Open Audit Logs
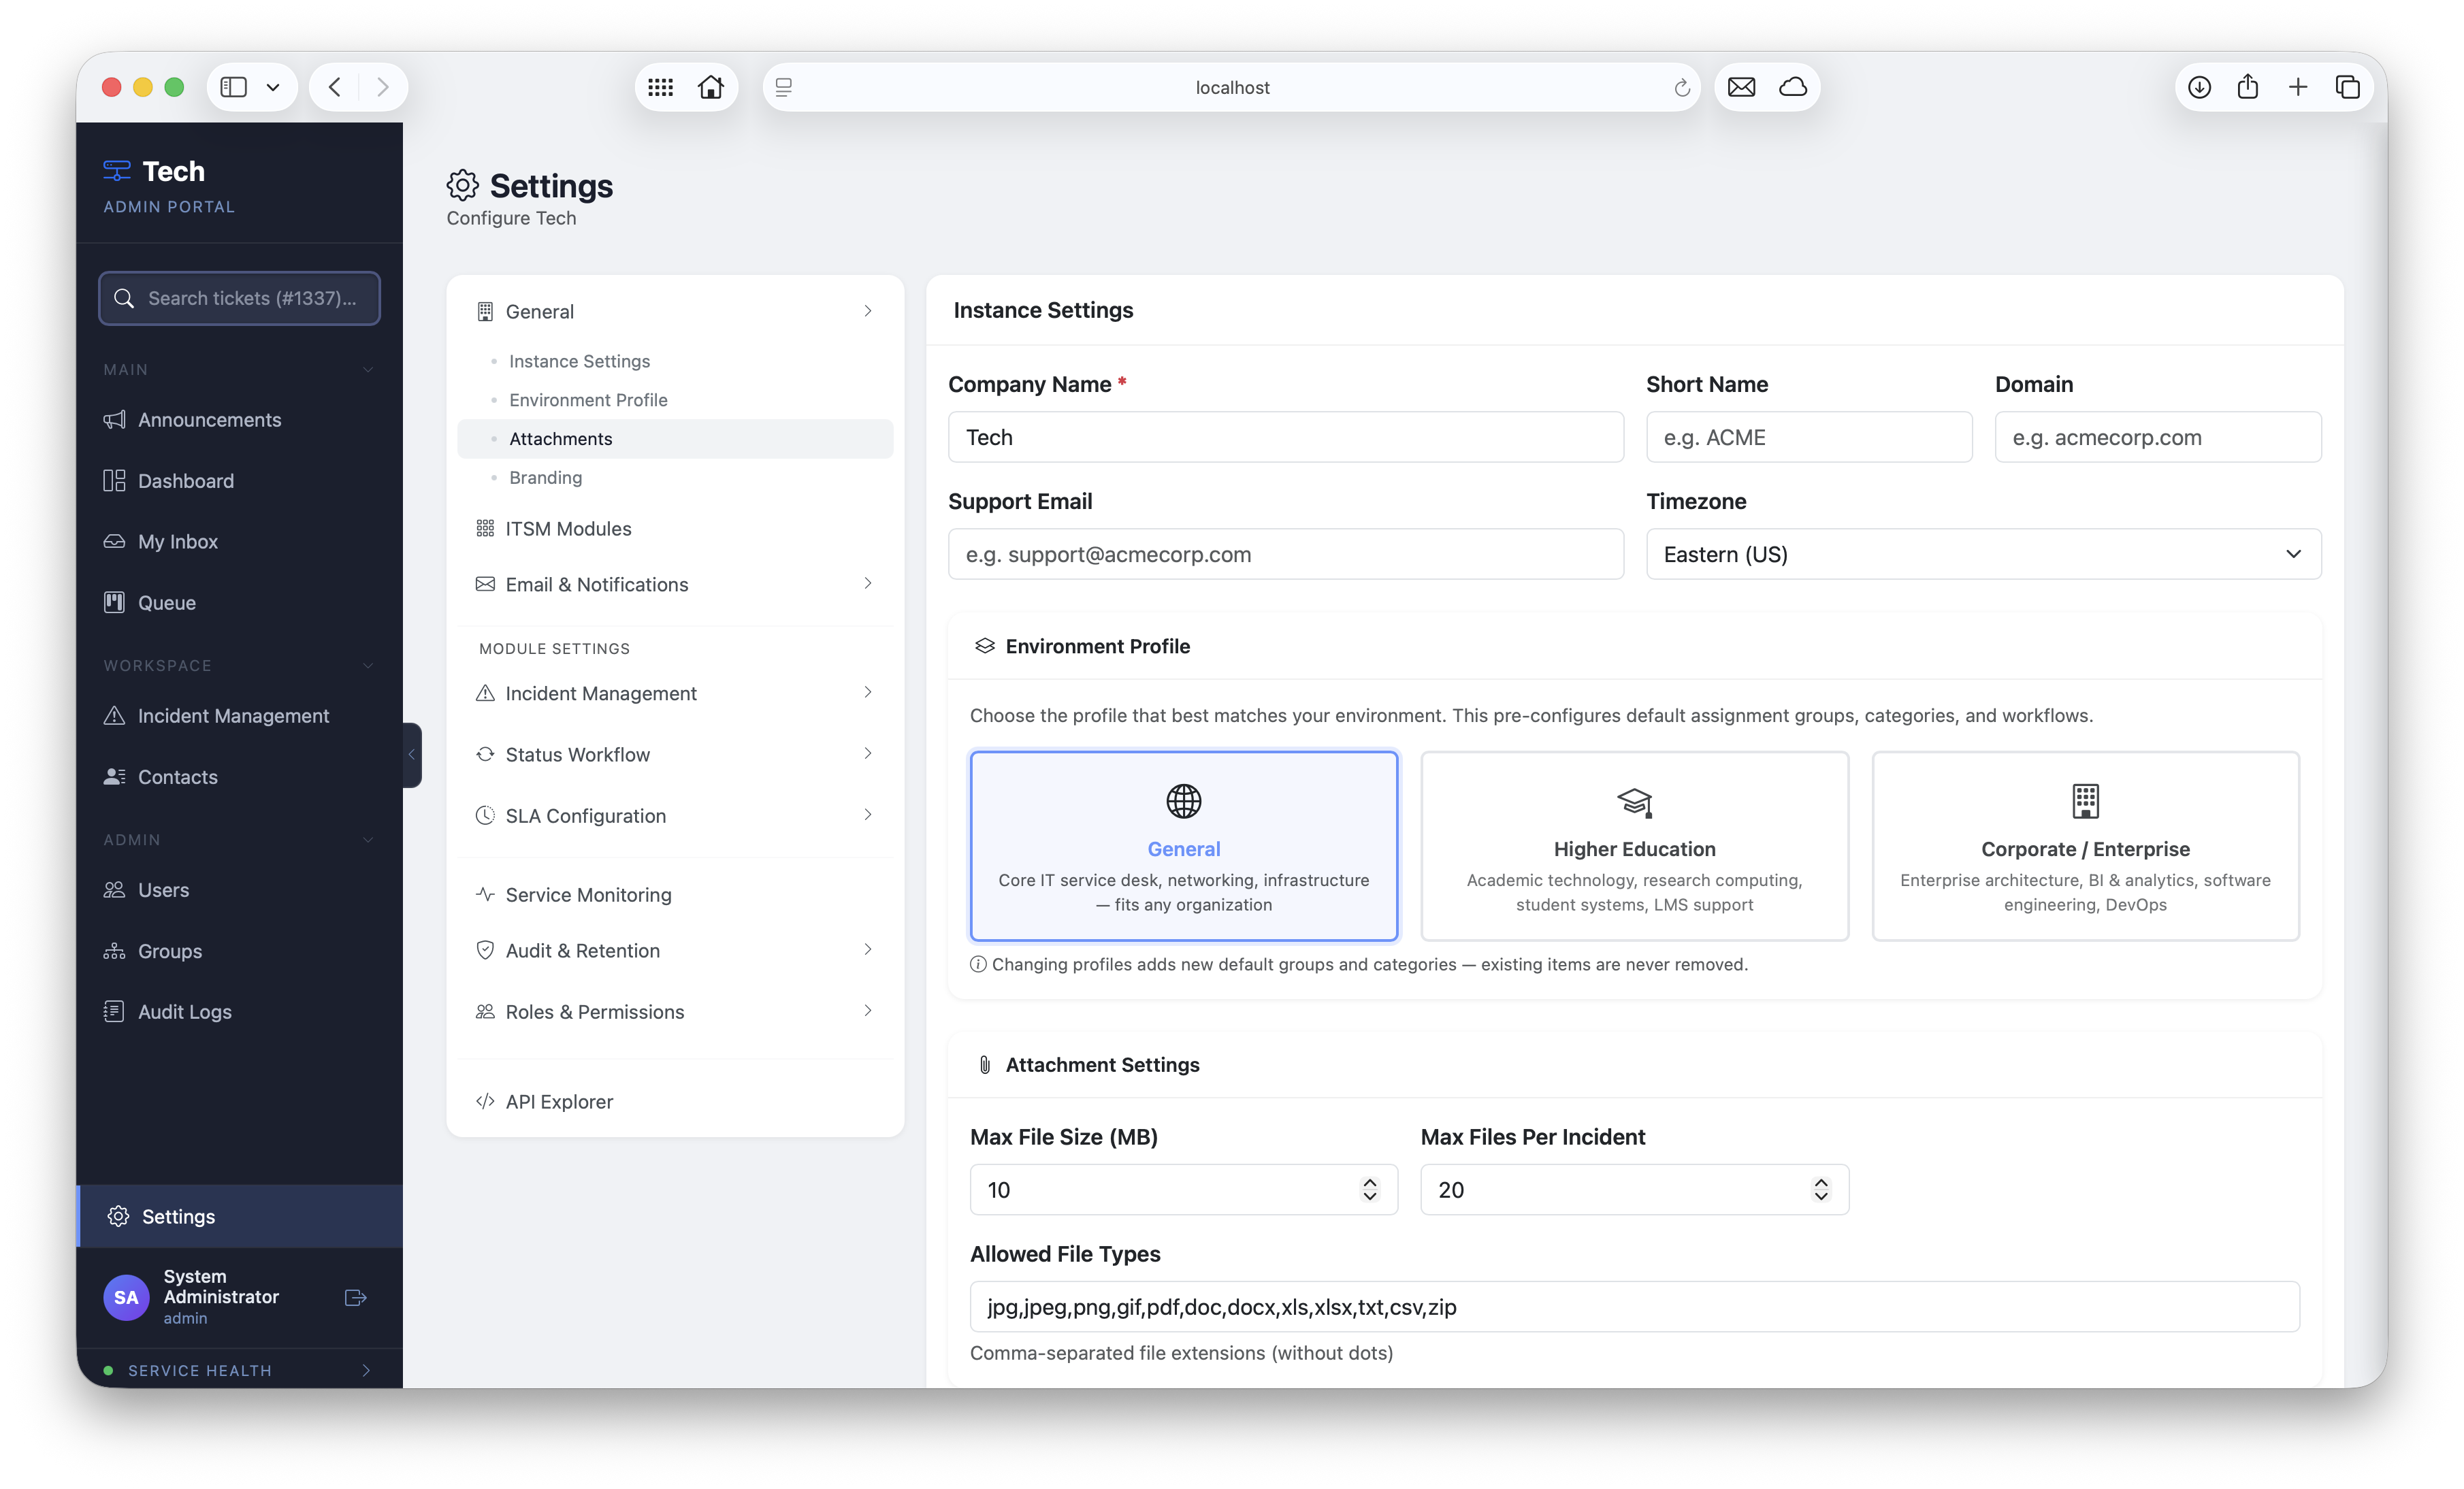 [x=184, y=1011]
